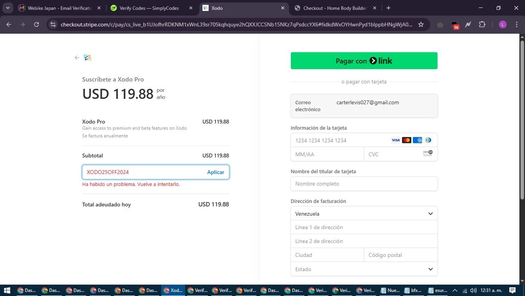
Task: Open the Venezuela country dropdown
Action: [364, 214]
